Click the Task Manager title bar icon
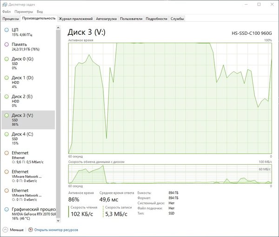The width and height of the screenshot is (279, 237). [5, 5]
